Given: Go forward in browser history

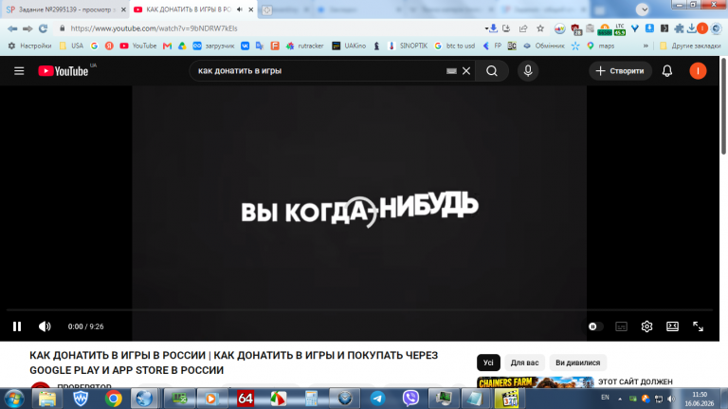Looking at the screenshot, I should point(27,28).
